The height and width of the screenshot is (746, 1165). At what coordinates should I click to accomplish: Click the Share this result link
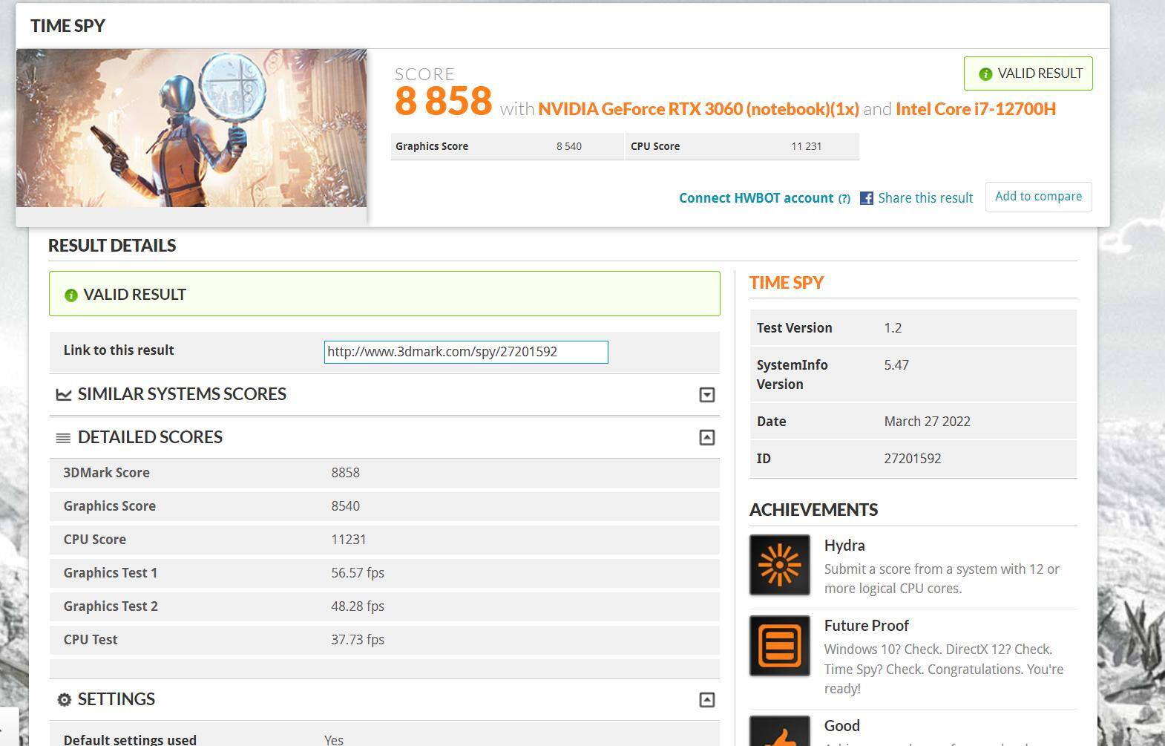925,198
